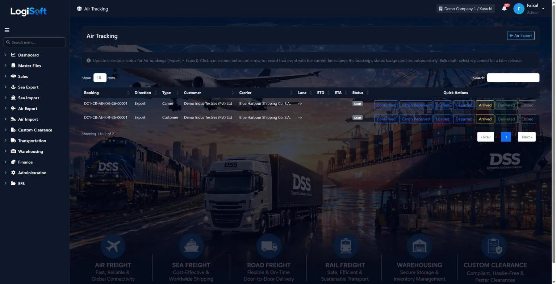Open the Finance sidebar menu
The height and width of the screenshot is (284, 556).
pos(25,162)
